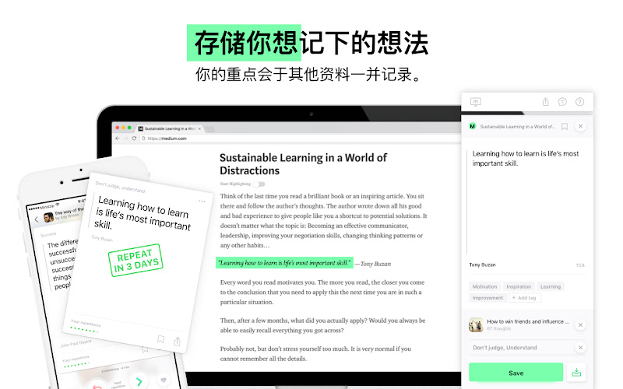Click the help question mark icon
Viewport: 623px width, 389px height.
pyautogui.click(x=579, y=102)
